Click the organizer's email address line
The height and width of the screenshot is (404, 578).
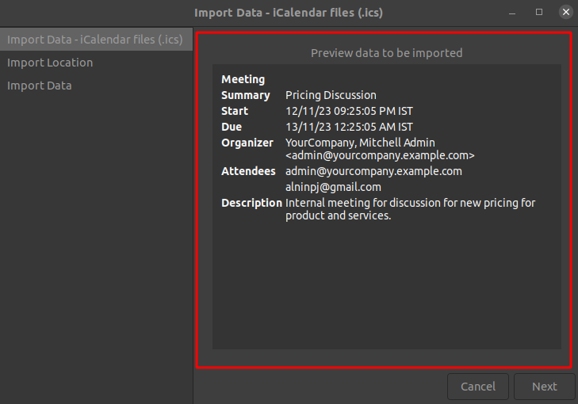point(380,155)
